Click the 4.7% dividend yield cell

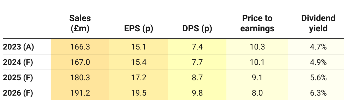(317, 47)
